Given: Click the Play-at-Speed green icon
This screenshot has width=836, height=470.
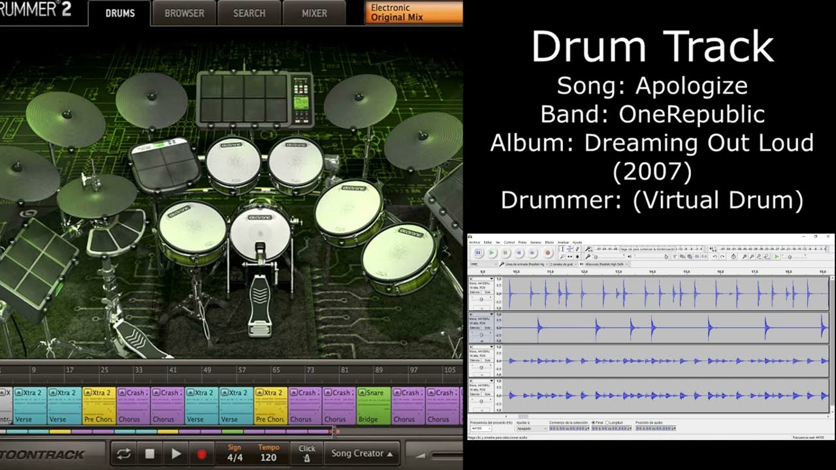Looking at the screenshot, I should [x=777, y=256].
